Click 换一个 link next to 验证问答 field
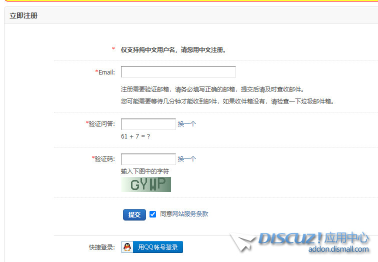 click(x=187, y=124)
